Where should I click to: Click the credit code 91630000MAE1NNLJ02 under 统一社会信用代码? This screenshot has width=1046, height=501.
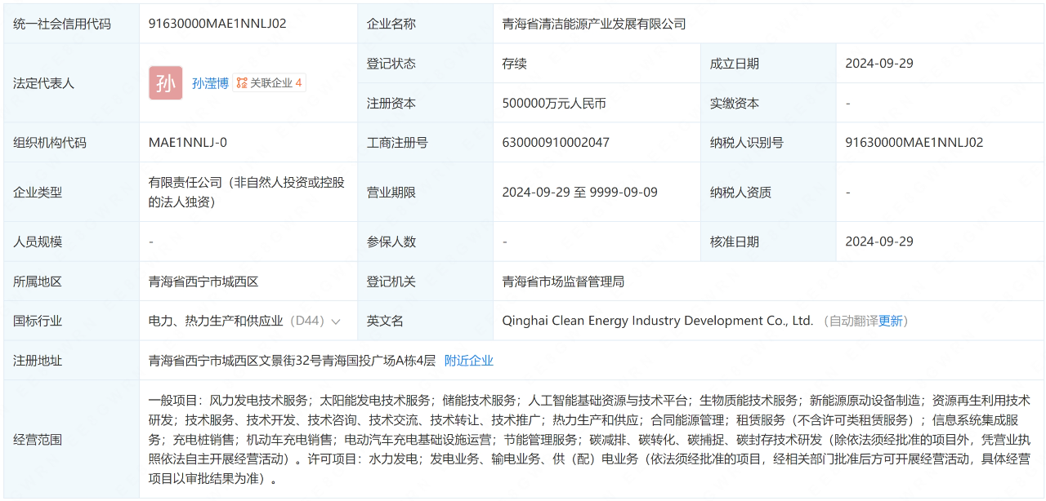coord(217,24)
